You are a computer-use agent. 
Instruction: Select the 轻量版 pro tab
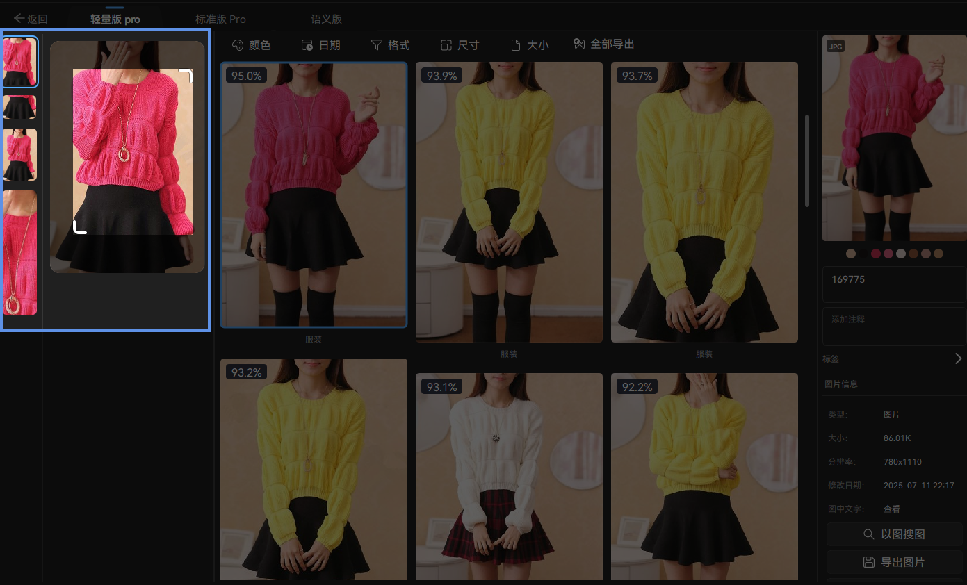(x=115, y=19)
